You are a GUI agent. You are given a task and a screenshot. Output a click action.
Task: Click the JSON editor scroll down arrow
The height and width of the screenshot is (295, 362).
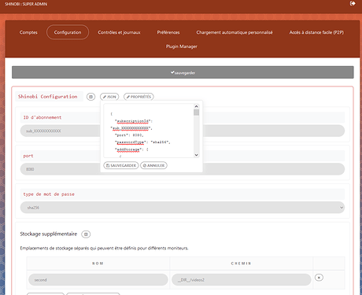click(x=196, y=155)
